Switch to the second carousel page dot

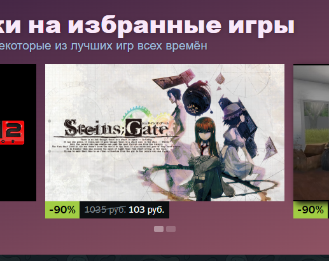click(x=171, y=229)
